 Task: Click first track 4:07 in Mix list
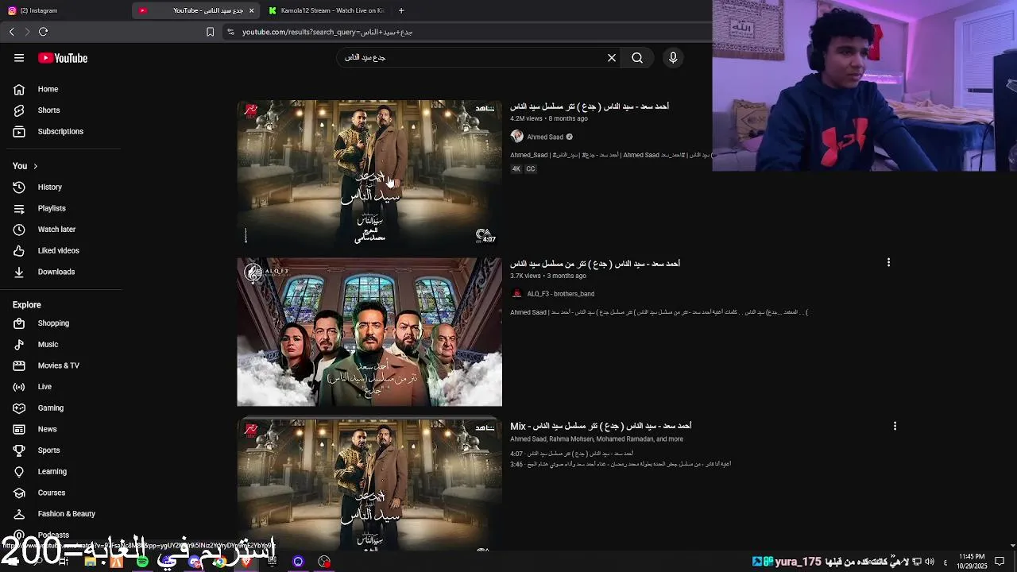click(x=572, y=454)
